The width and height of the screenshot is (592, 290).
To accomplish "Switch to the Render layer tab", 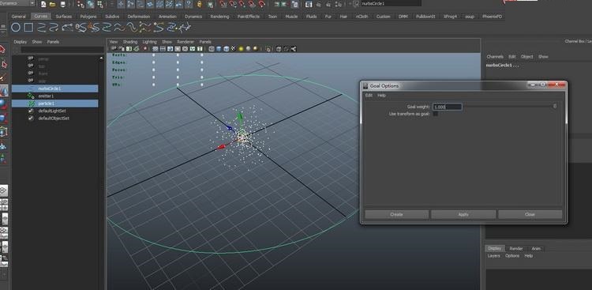I will click(x=516, y=248).
